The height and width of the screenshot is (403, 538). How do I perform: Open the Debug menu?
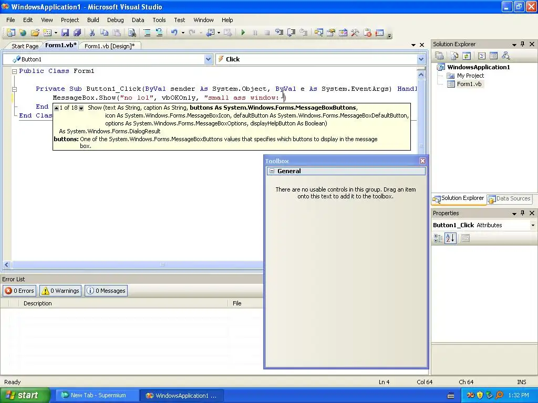point(115,20)
